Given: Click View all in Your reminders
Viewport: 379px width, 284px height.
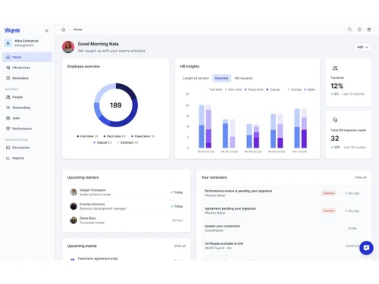Looking at the screenshot, I should (x=361, y=177).
